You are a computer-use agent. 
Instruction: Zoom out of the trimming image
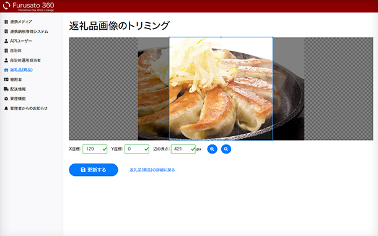[x=226, y=149]
